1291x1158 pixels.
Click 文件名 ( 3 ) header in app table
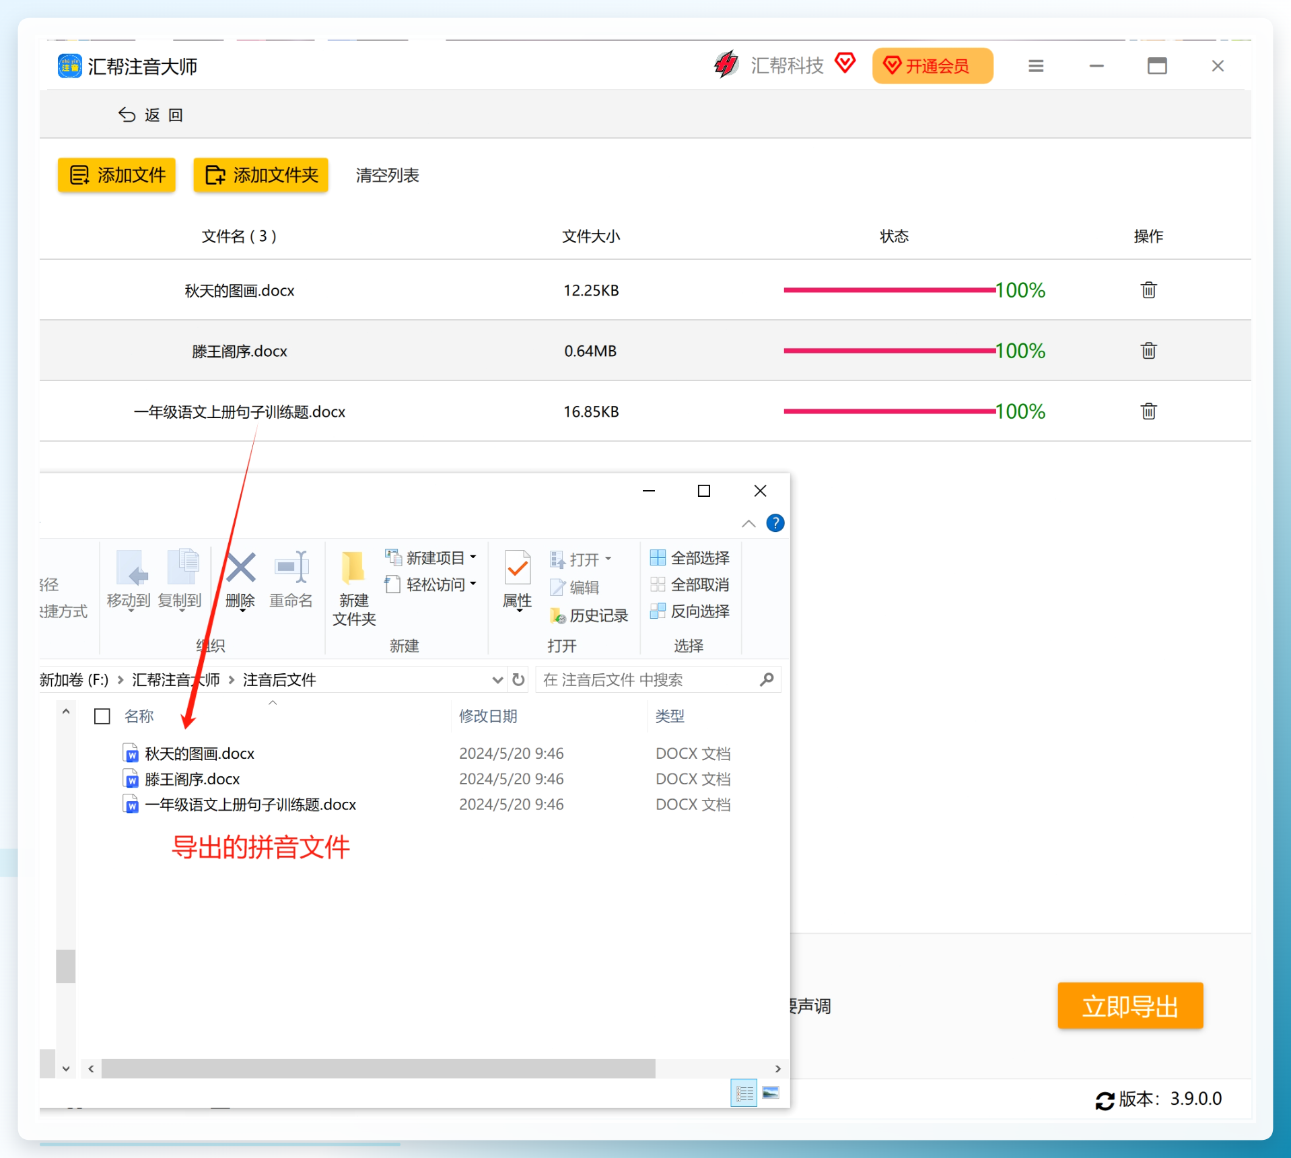tap(240, 236)
